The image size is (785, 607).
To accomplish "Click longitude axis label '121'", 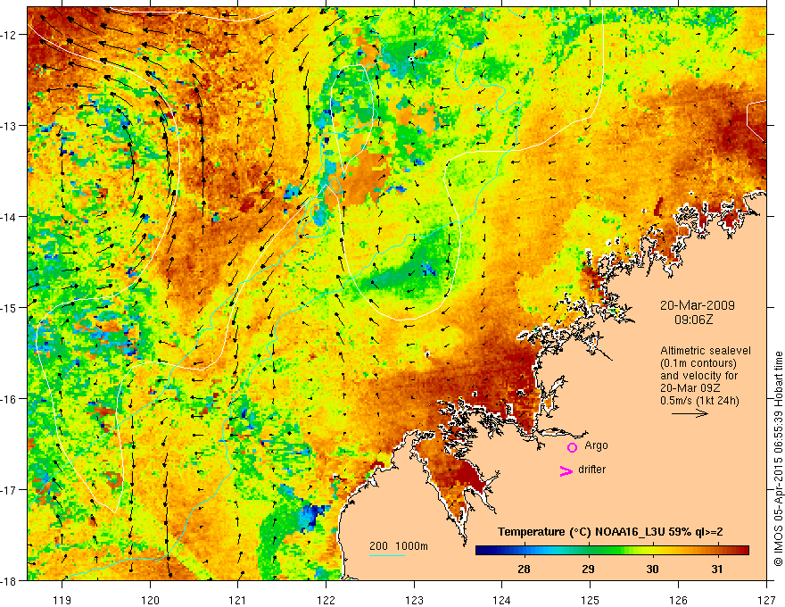I will (238, 600).
